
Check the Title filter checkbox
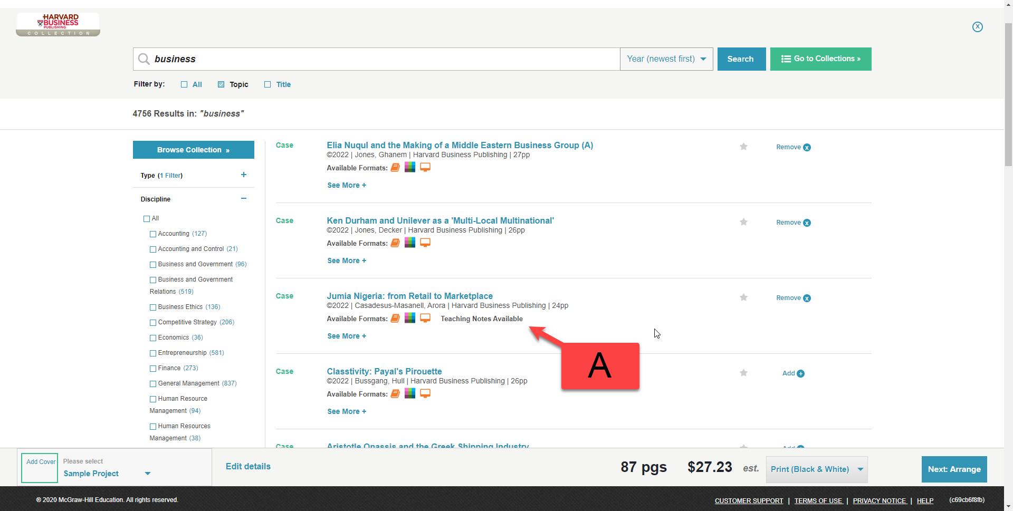267,84
